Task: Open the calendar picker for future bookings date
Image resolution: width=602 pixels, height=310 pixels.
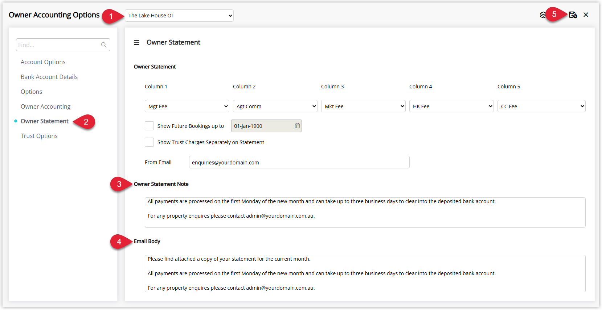Action: tap(297, 126)
